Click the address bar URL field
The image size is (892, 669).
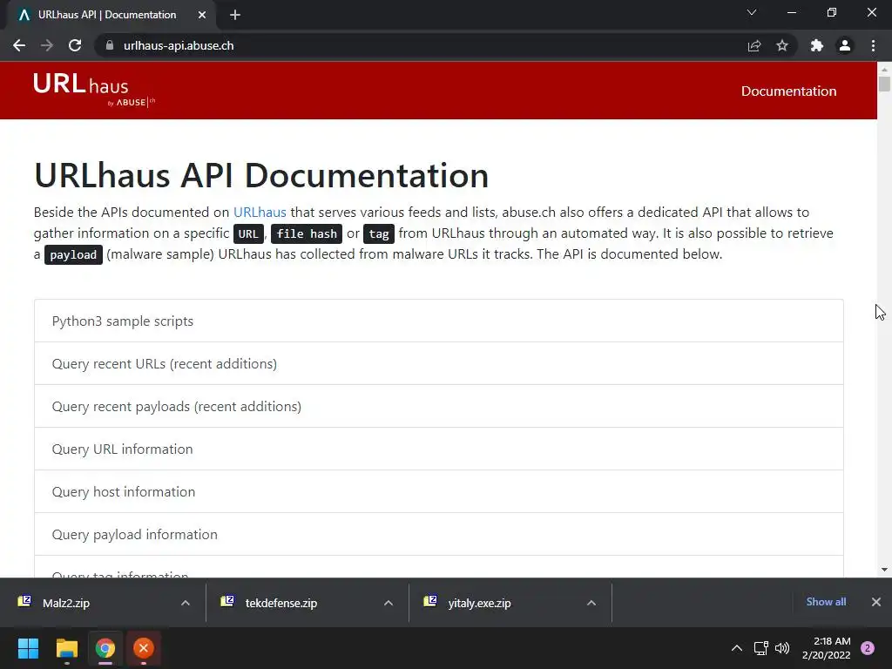(x=421, y=45)
